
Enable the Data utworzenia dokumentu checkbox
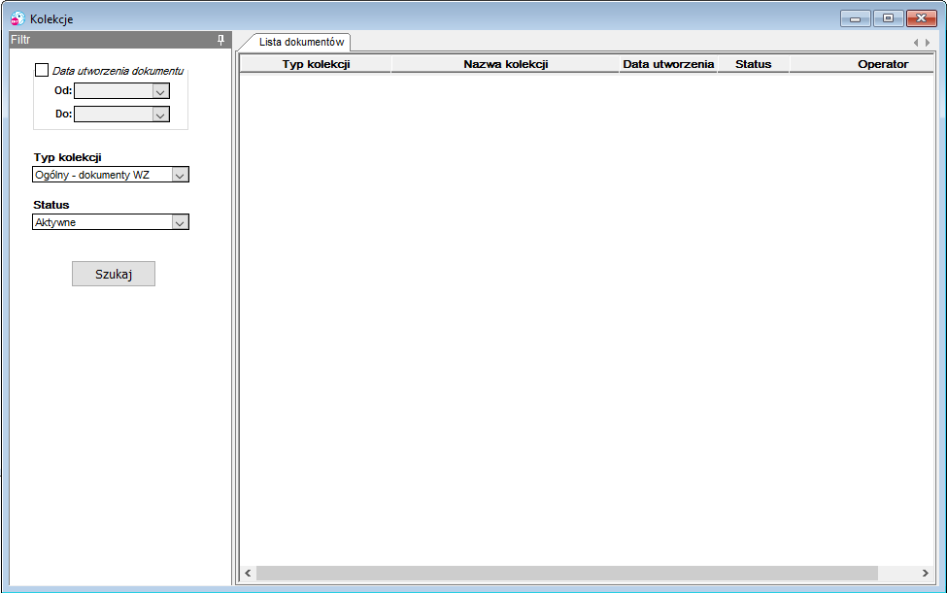[42, 70]
